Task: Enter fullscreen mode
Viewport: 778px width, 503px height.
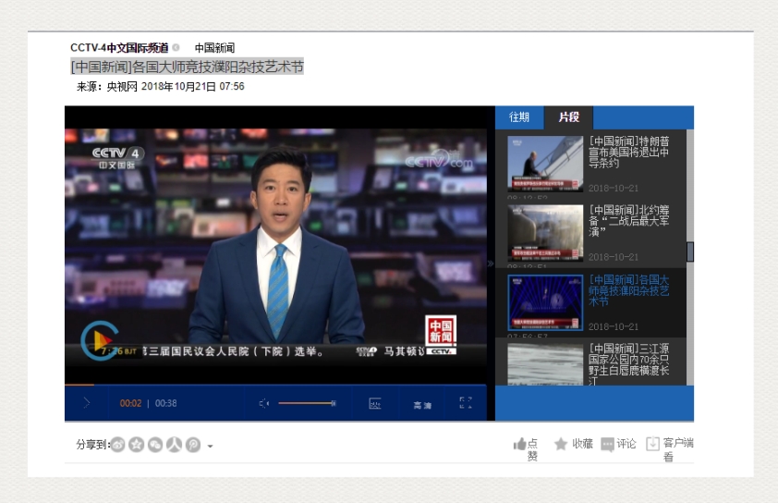Action: pos(466,403)
